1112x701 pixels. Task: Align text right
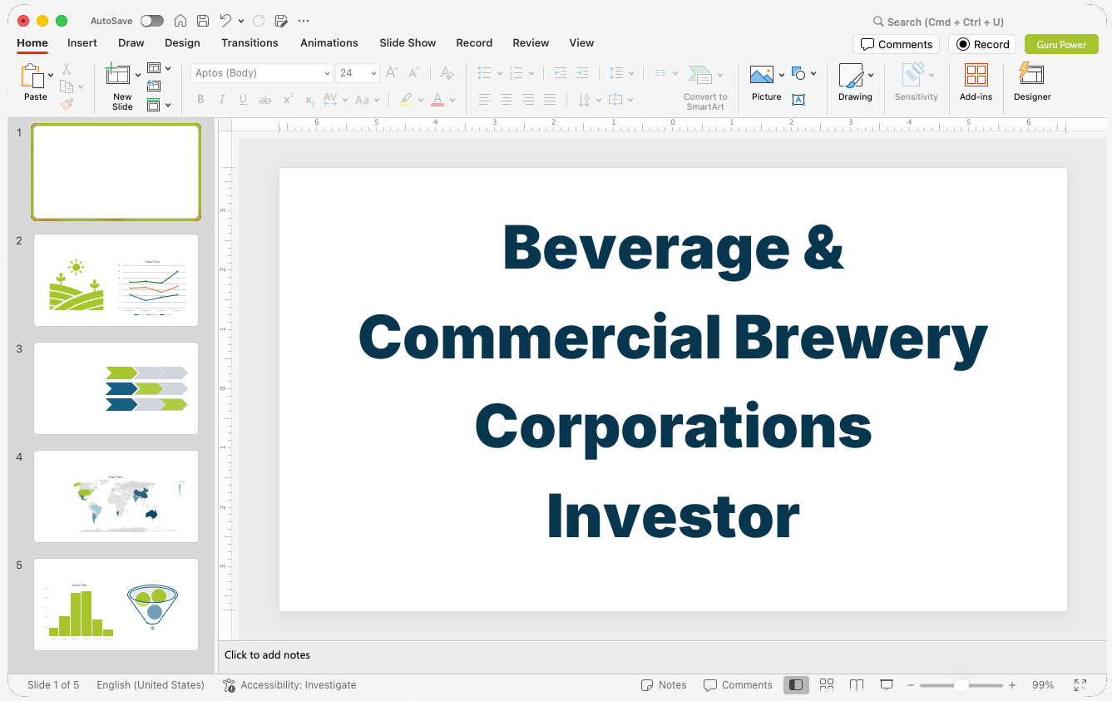(x=528, y=100)
